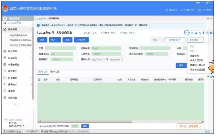Click the person icon beside 当前操作企业

(5, 131)
